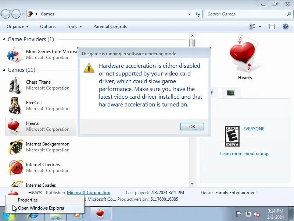Open Windows Explorer taskbar icon
The width and height of the screenshot is (294, 221).
pos(55,216)
